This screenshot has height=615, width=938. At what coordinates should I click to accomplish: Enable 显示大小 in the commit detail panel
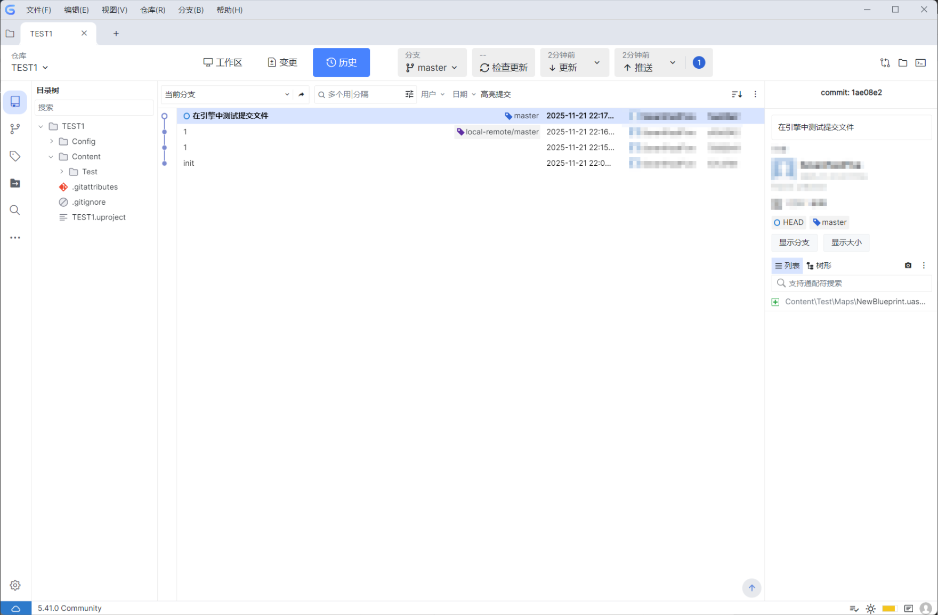pos(846,242)
